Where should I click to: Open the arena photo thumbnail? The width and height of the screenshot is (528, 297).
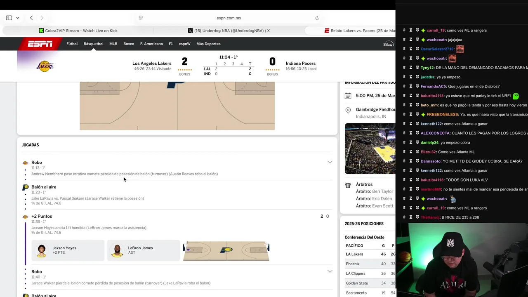(x=370, y=148)
